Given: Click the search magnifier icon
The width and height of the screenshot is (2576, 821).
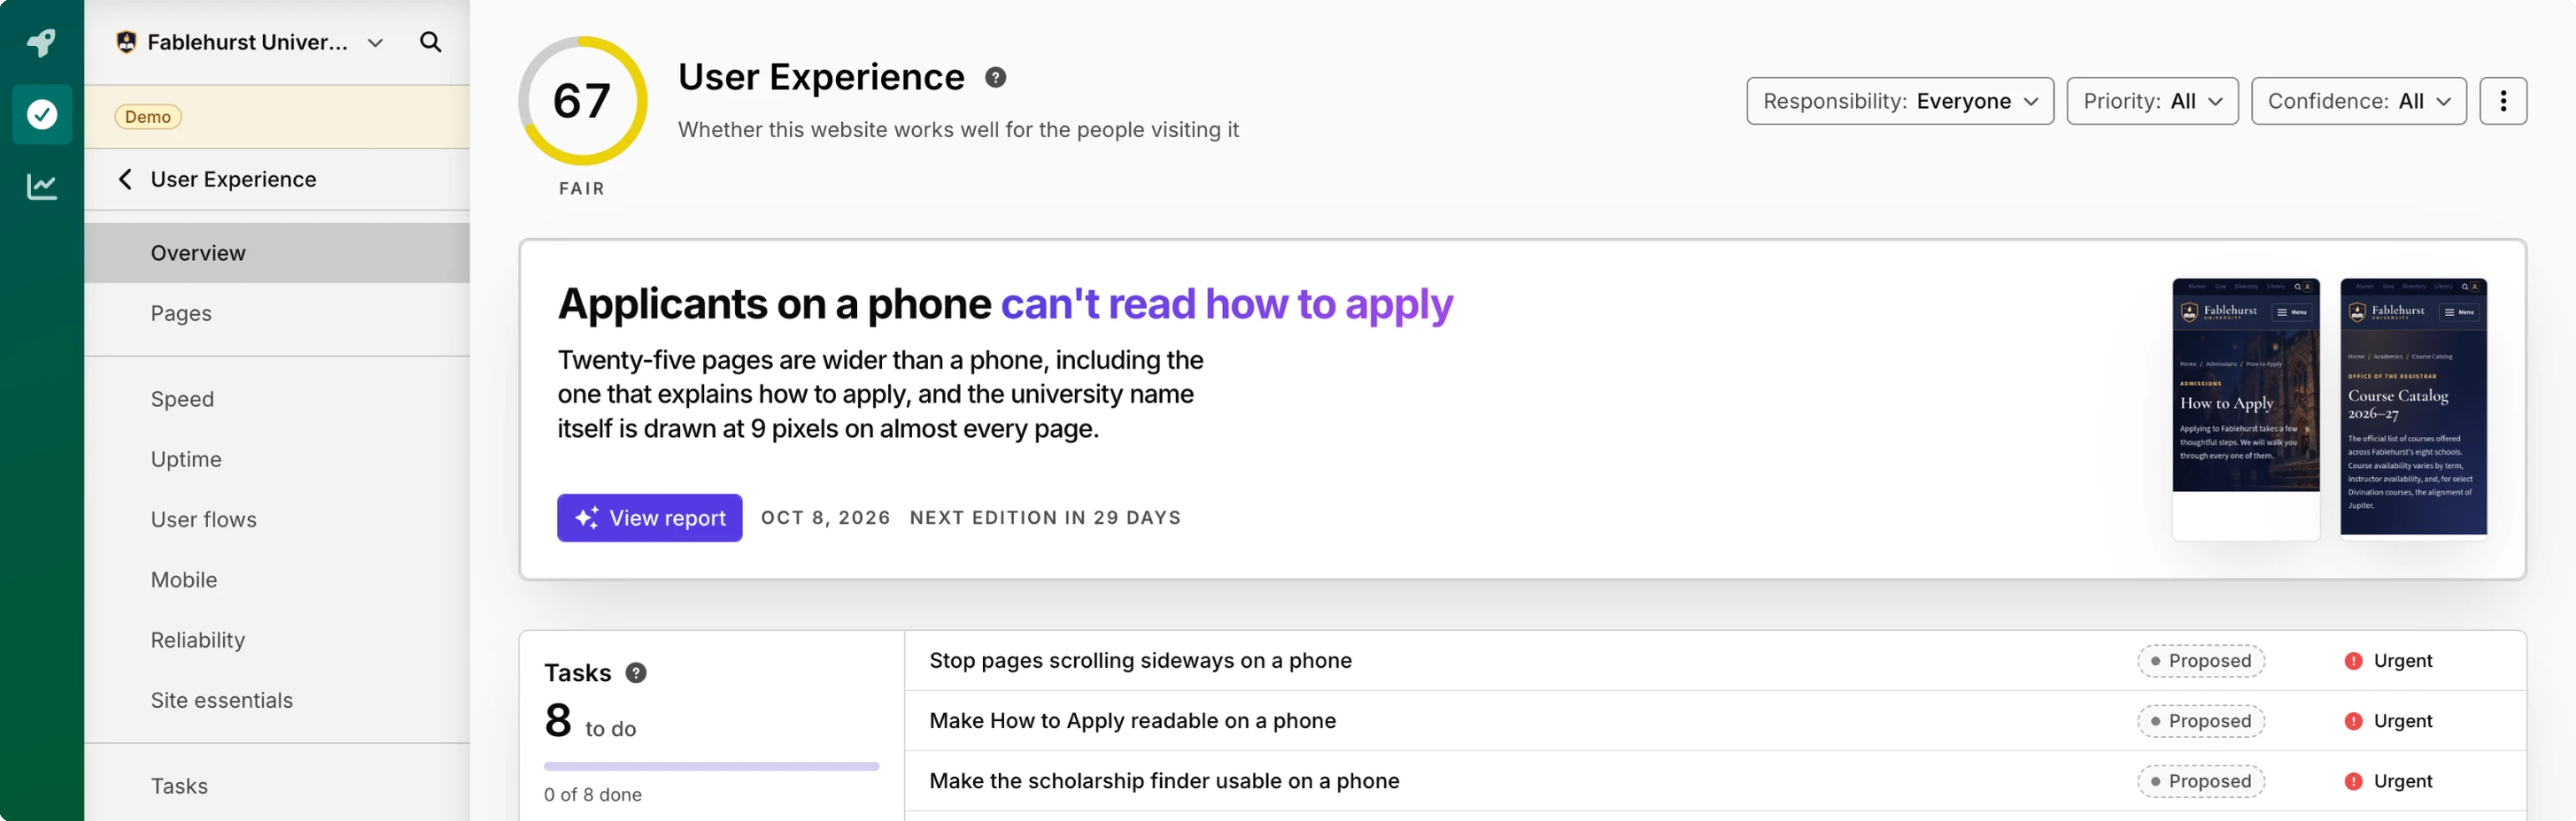Looking at the screenshot, I should point(430,42).
